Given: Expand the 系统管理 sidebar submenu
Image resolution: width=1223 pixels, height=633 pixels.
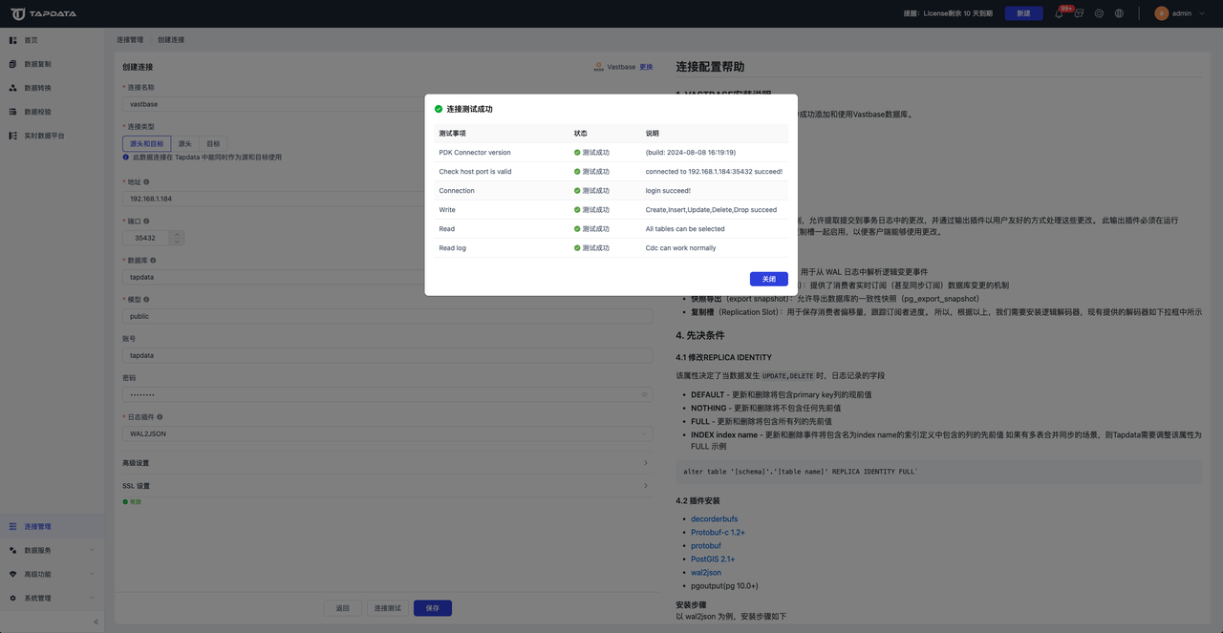Looking at the screenshot, I should [92, 598].
